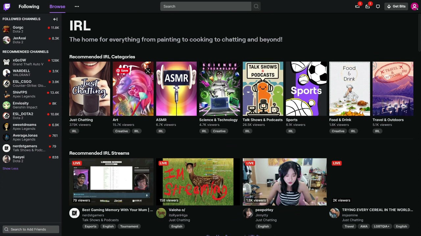Open the Jinnytty channel name link
Screen dimensions: 421x236
pos(262,215)
